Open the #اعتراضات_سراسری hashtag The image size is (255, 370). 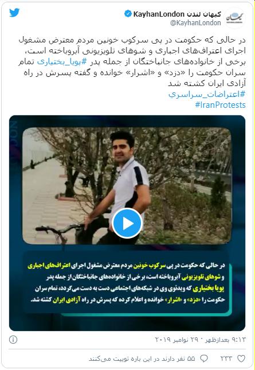[x=207, y=94]
